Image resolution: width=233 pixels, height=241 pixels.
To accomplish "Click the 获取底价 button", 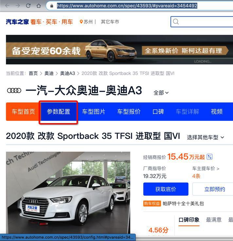I will 166,189.
